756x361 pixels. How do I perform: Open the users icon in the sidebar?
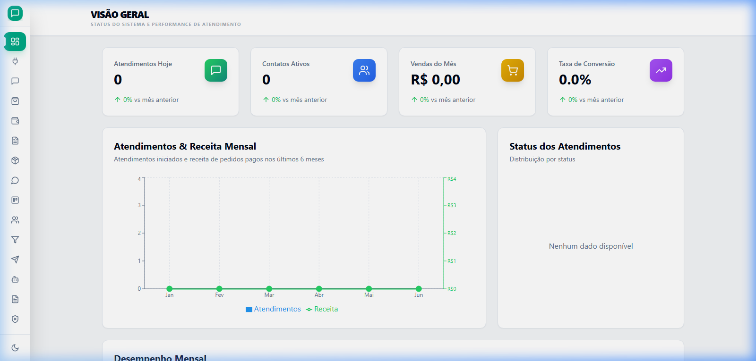point(15,220)
